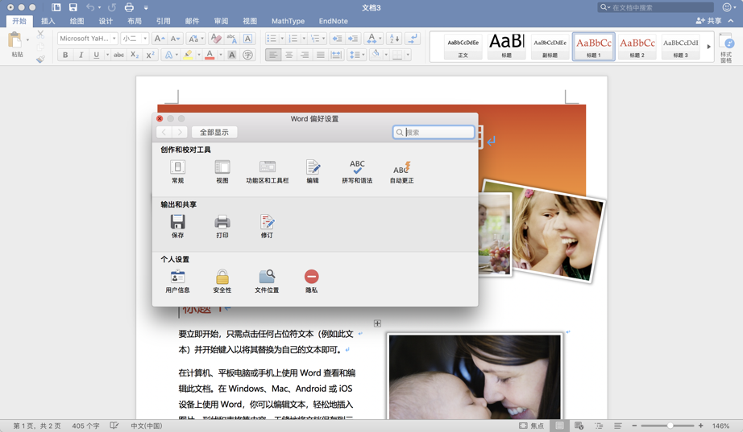Switch to the EndNote ribbon tab
Screen dimensions: 743x432
tap(333, 21)
